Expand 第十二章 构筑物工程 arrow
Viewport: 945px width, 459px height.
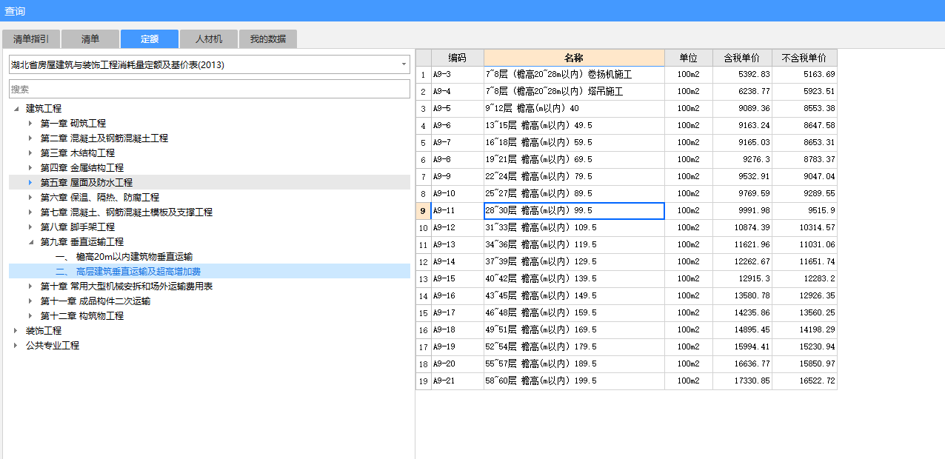pyautogui.click(x=30, y=316)
